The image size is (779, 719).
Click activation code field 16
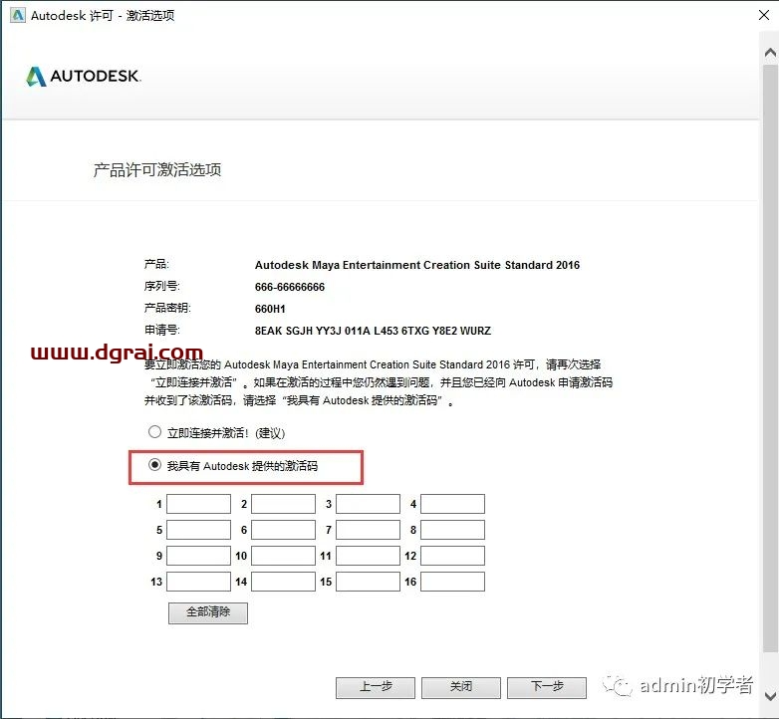[x=452, y=582]
